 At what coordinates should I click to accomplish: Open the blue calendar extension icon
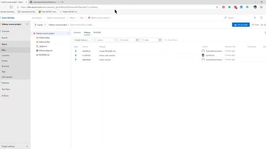coord(241,7)
